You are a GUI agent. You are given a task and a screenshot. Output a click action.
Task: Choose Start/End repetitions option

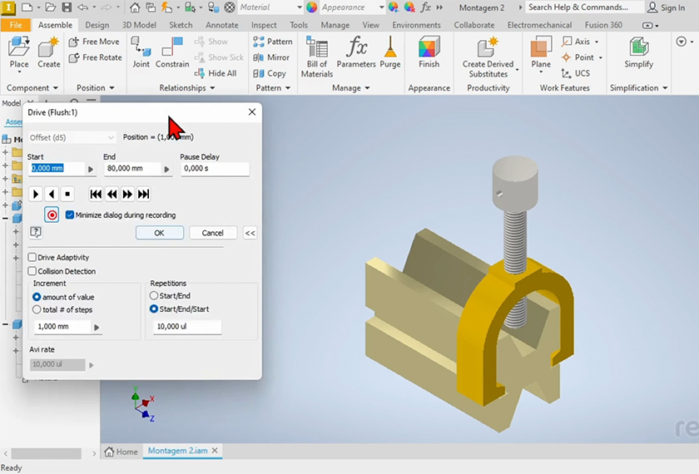(x=154, y=296)
